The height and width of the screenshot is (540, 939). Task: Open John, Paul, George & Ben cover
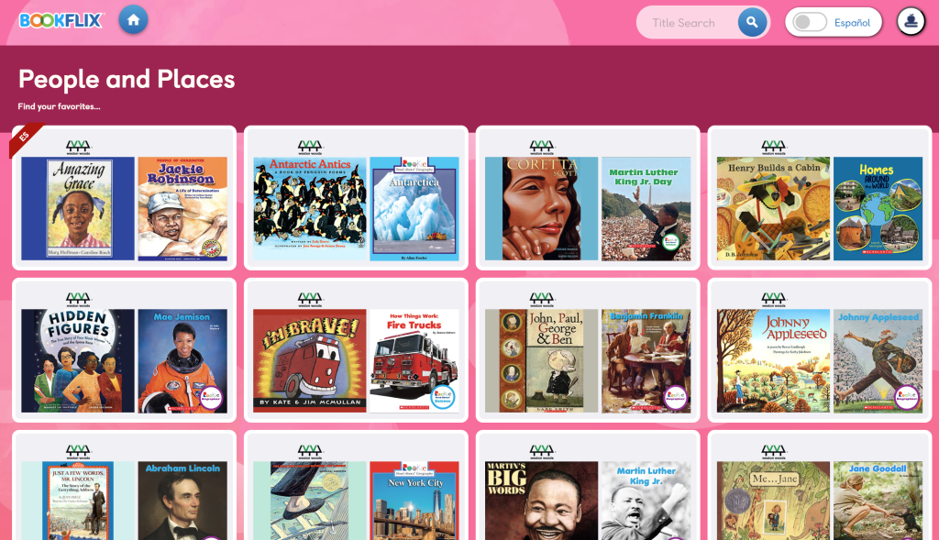(x=541, y=360)
